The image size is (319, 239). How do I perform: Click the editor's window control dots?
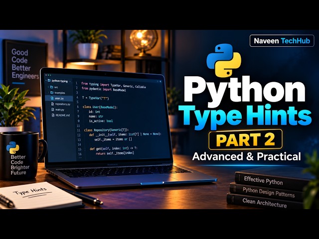[x=48, y=75]
